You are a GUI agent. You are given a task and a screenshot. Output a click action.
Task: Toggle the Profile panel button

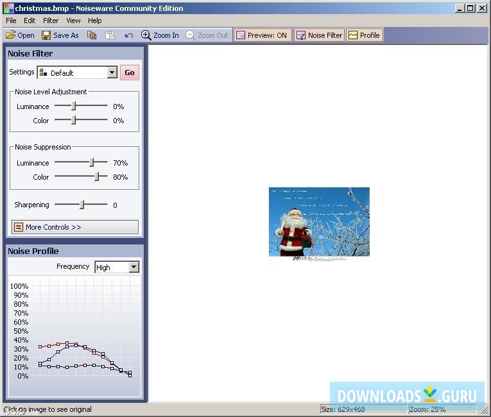click(x=365, y=35)
